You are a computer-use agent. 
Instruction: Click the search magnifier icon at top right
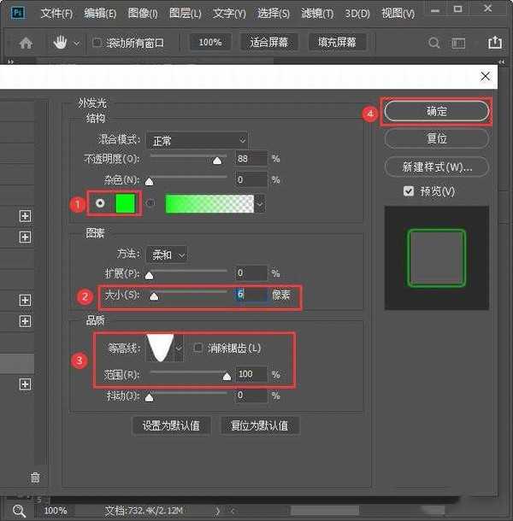click(x=434, y=43)
